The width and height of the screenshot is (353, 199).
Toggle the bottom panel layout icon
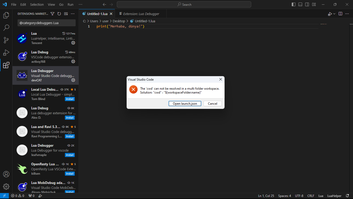(x=300, y=4)
